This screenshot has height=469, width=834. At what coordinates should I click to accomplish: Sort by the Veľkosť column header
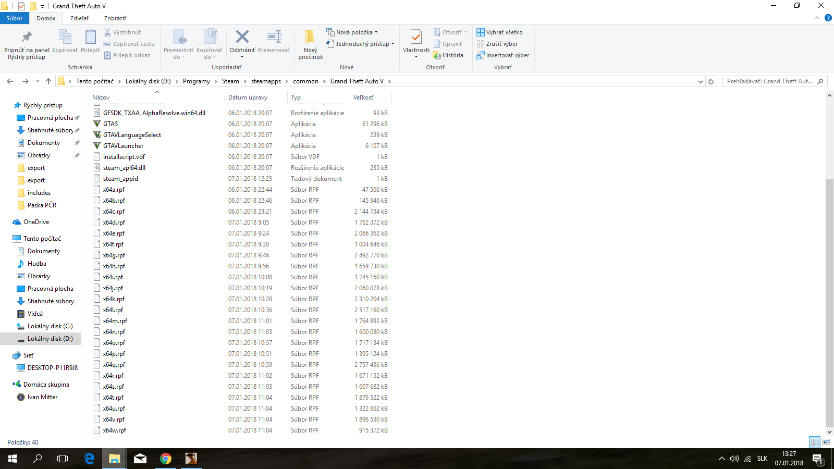(363, 97)
